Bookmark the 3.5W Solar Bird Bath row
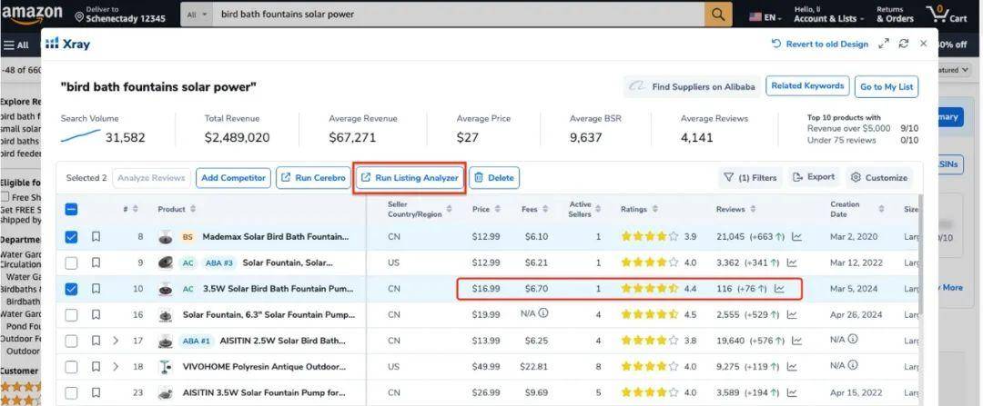983x406 pixels. pyautogui.click(x=96, y=289)
